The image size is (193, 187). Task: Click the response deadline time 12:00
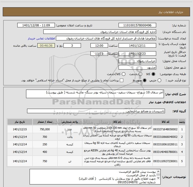click(99, 45)
